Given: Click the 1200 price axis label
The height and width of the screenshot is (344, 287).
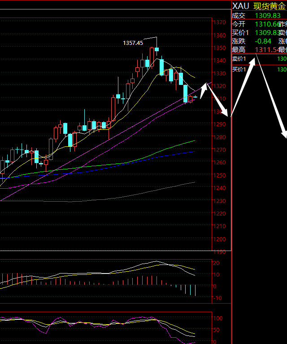Looking at the screenshot, I should click(x=220, y=239).
